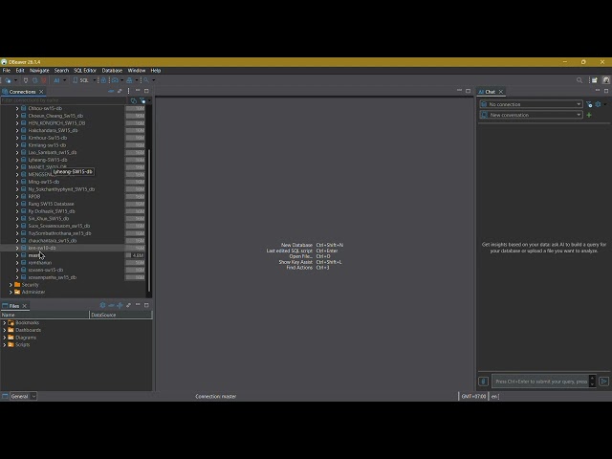Click the New Database Connection toolbar icon

[8, 80]
